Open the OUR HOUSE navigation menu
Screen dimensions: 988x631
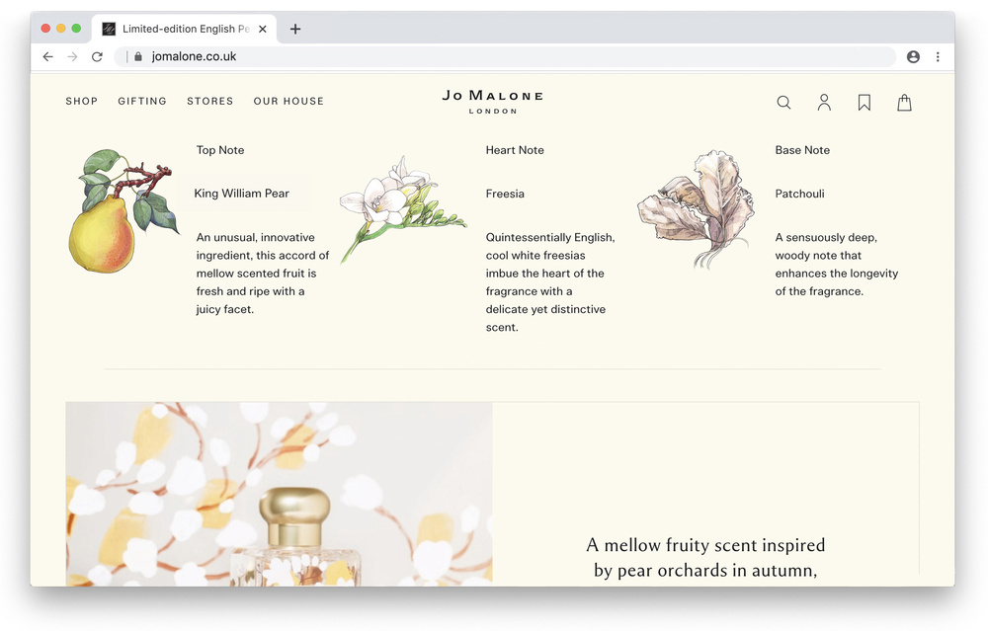click(288, 101)
